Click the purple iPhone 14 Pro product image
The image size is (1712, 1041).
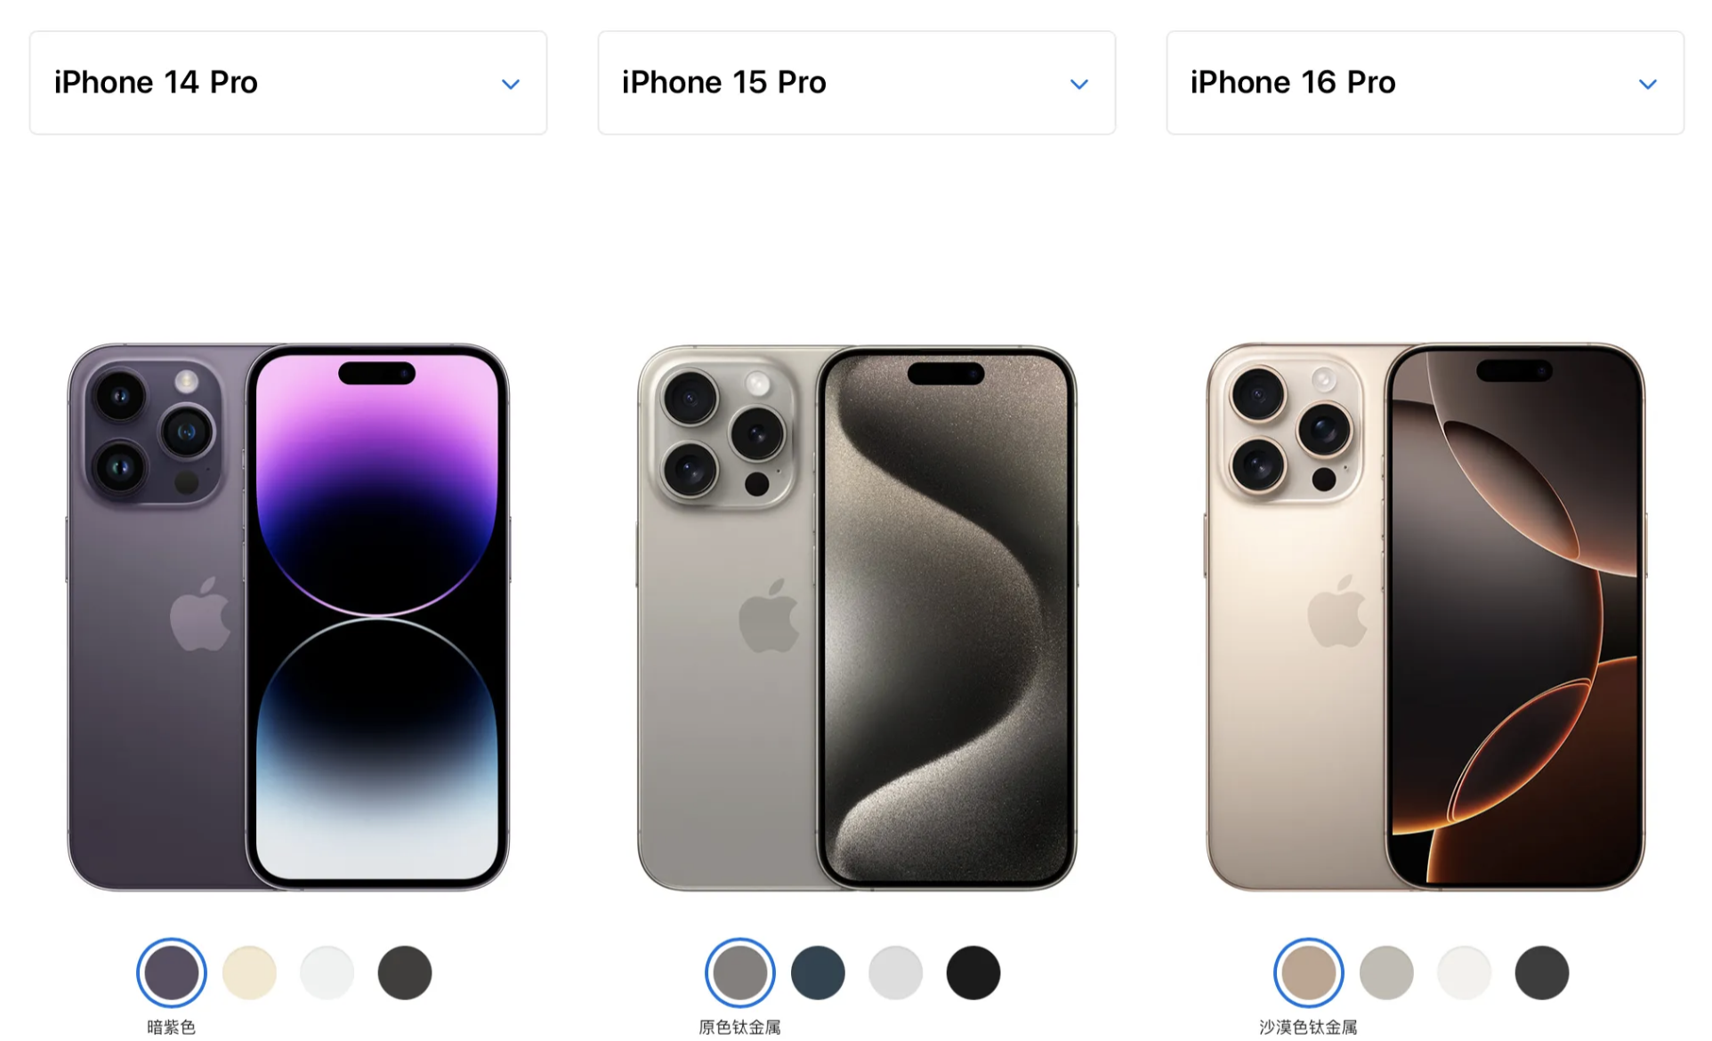coord(288,617)
